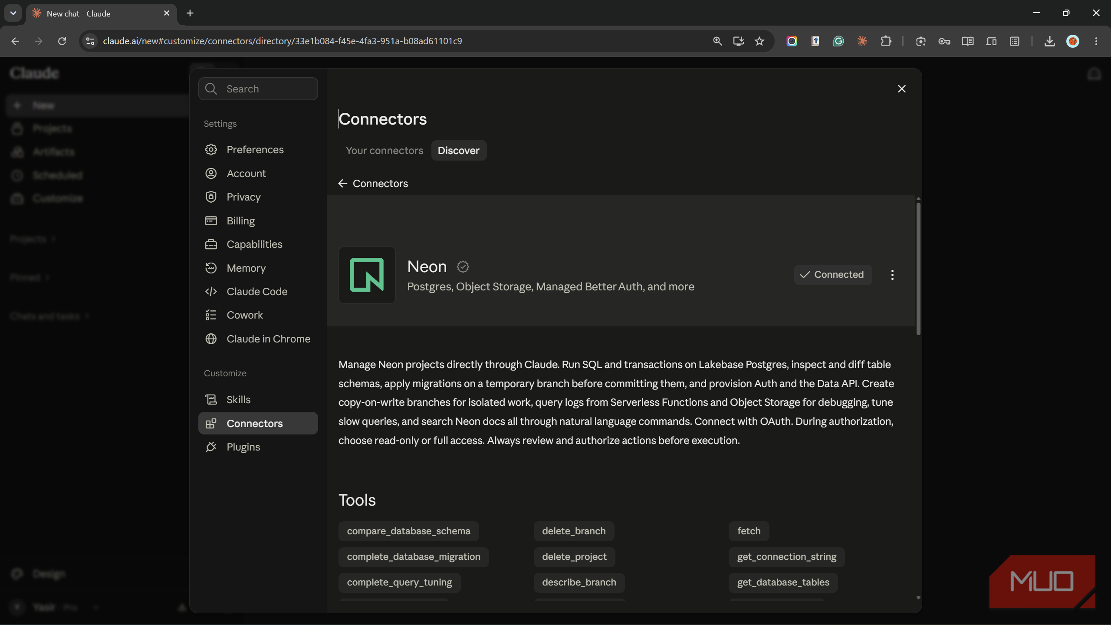
Task: Open the Plugins plug icon
Action: (211, 447)
